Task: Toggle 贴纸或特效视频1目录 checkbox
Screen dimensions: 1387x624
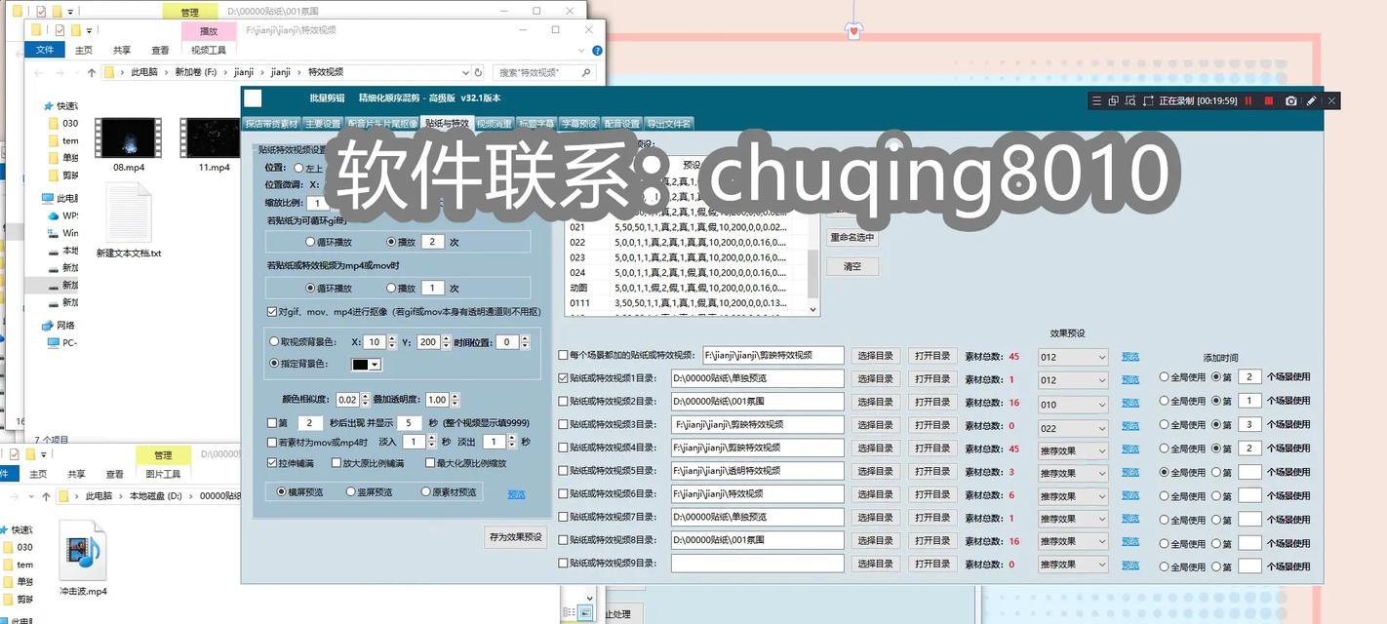Action: (x=563, y=378)
